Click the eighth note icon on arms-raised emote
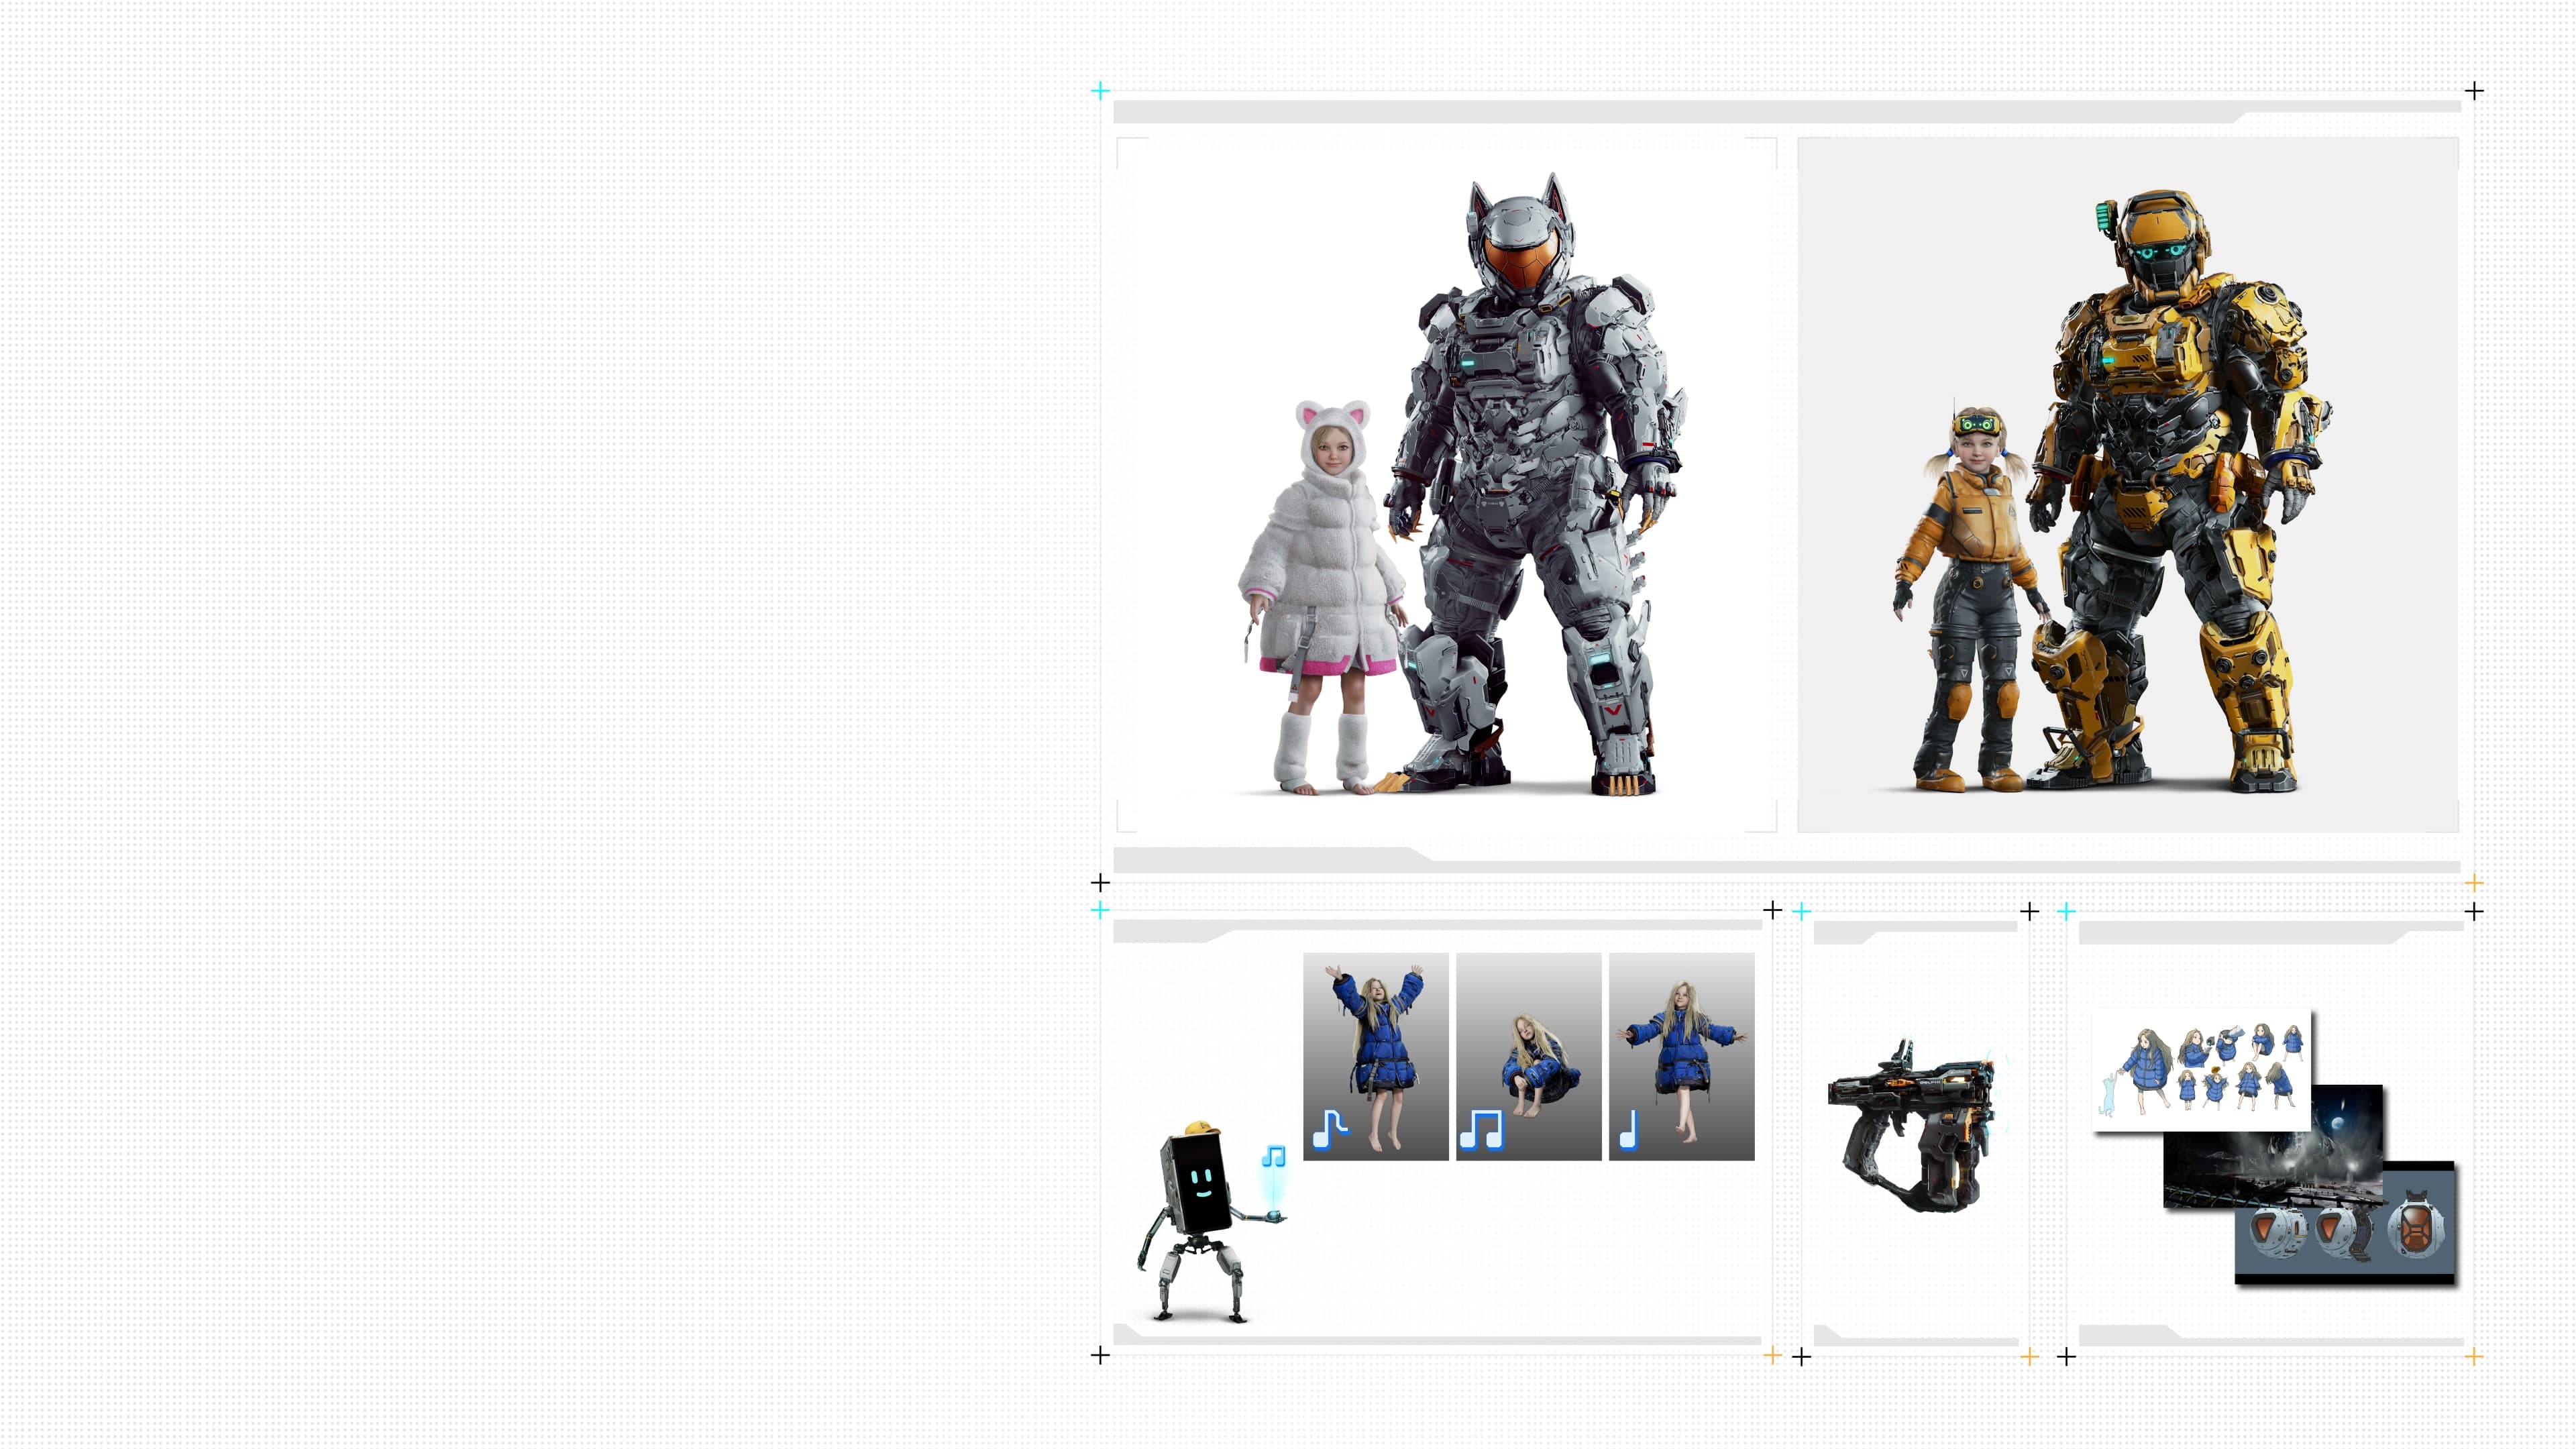This screenshot has width=2576, height=1449. [x=1331, y=1130]
